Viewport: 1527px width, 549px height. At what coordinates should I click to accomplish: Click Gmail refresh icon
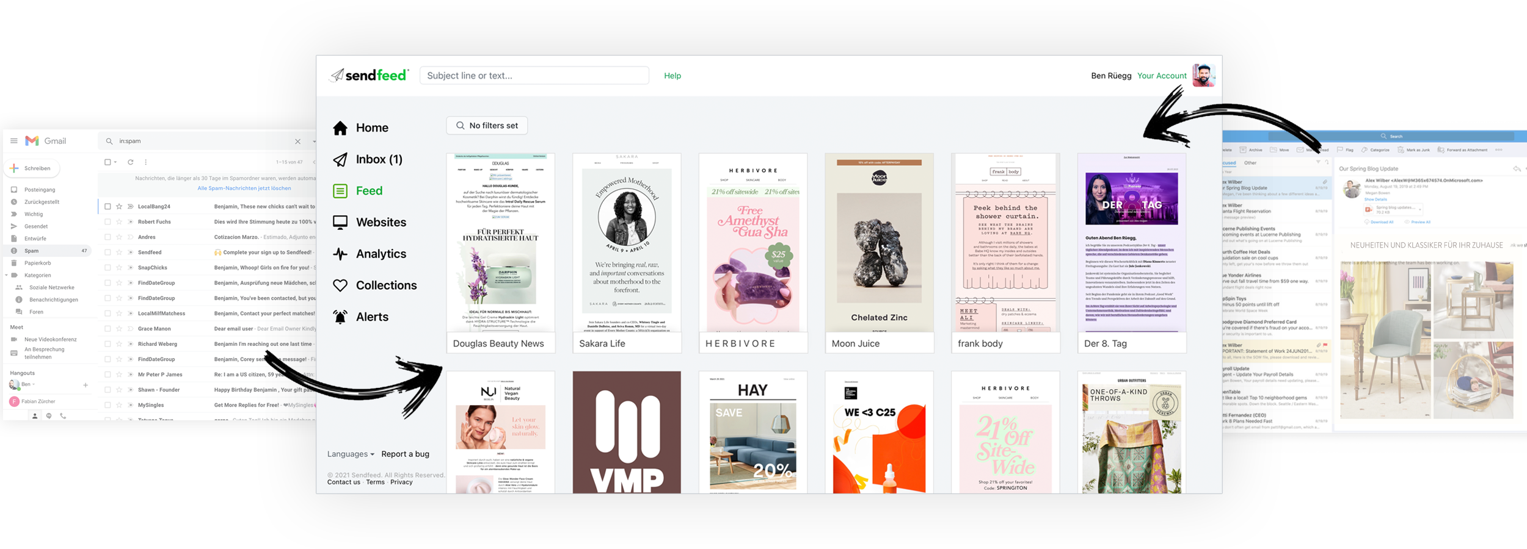(x=130, y=162)
